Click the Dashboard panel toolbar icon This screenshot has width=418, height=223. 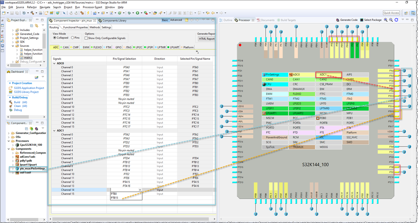(x=37, y=77)
